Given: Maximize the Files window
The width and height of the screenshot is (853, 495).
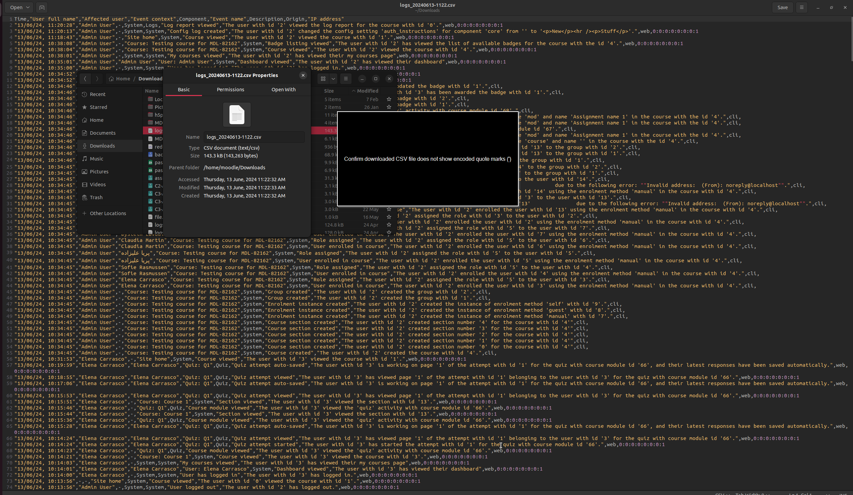Looking at the screenshot, I should [376, 79].
